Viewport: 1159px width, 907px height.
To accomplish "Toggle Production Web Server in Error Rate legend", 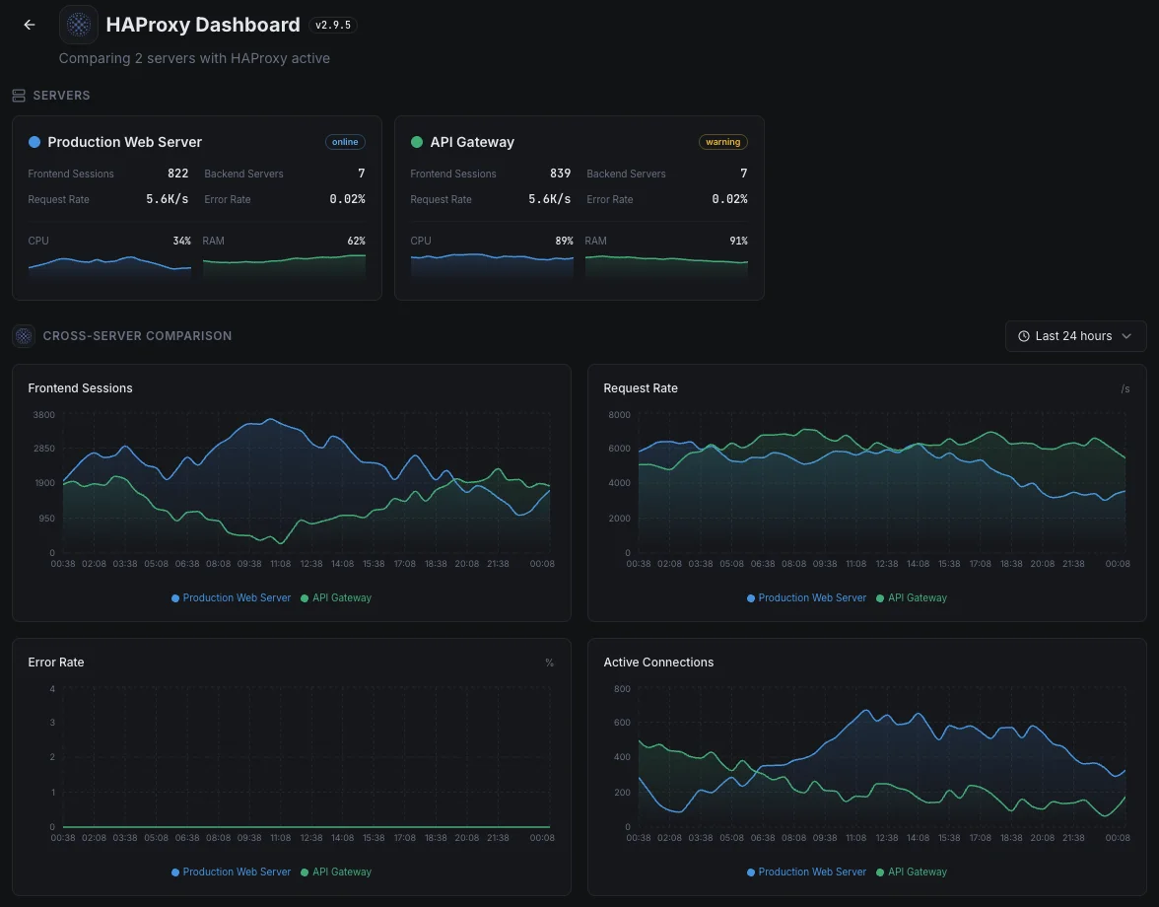I will [231, 872].
